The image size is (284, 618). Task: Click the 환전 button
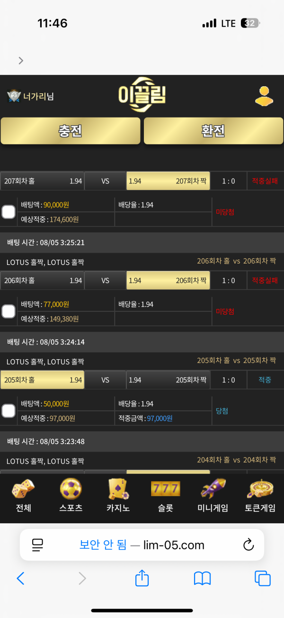coord(213,131)
